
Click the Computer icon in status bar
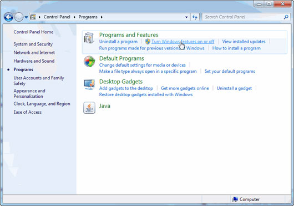pyautogui.click(x=235, y=199)
